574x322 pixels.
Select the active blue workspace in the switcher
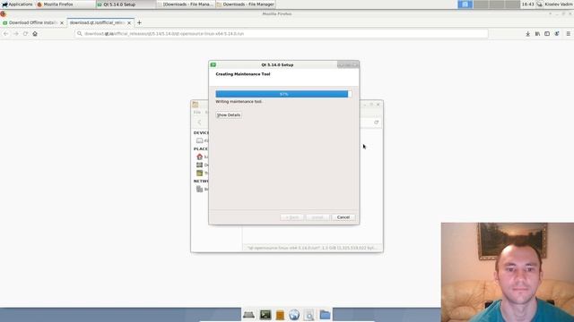pos(465,4)
